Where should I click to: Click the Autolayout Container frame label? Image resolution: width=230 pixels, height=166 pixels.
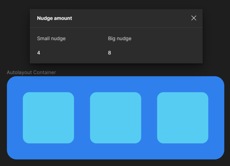click(31, 72)
